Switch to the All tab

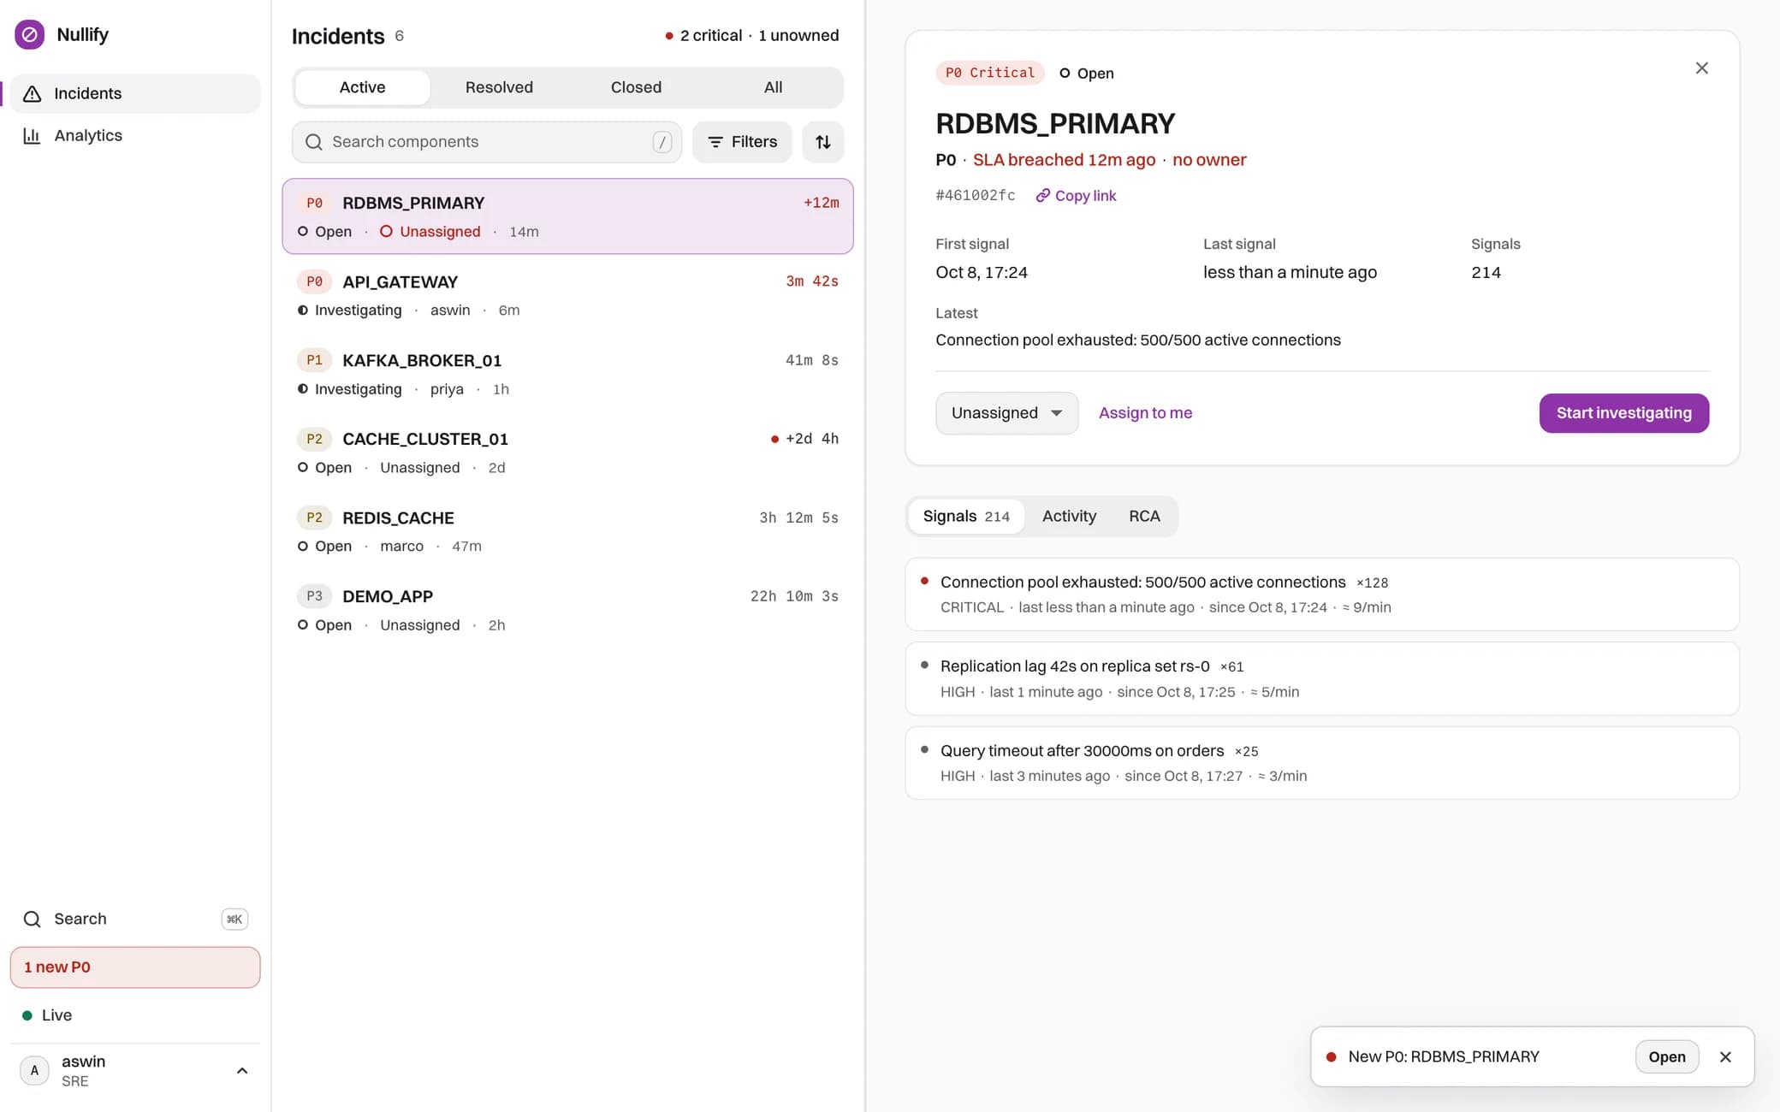pos(773,87)
